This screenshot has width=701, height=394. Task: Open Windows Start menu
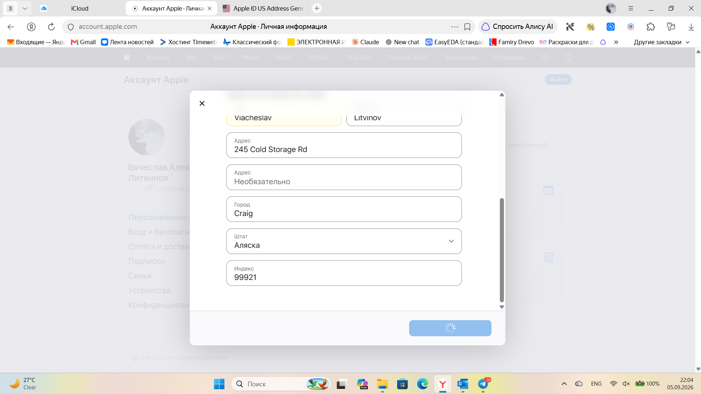tap(219, 384)
